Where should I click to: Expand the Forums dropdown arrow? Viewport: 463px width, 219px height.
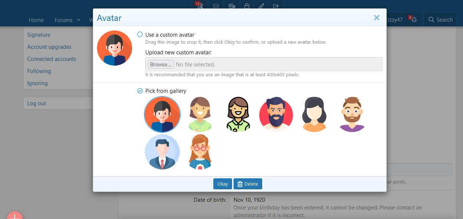pos(79,20)
